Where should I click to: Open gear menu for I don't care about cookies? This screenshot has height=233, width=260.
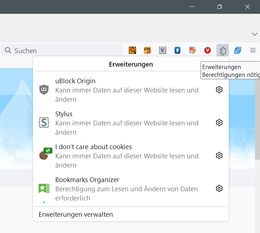(x=219, y=155)
